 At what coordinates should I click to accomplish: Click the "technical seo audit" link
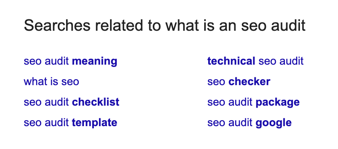tap(255, 61)
